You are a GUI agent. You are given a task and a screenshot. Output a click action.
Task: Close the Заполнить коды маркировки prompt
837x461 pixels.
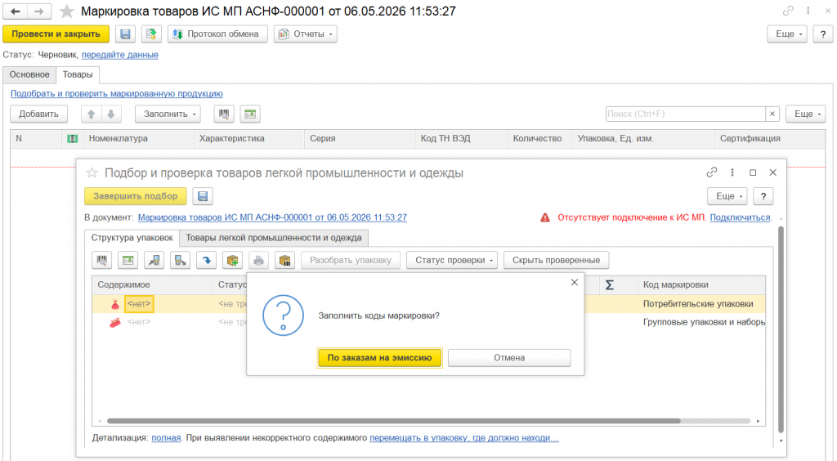click(x=575, y=282)
